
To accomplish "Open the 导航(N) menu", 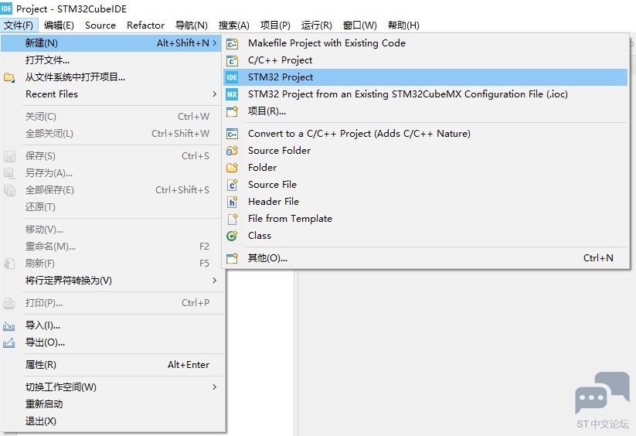I will (192, 26).
